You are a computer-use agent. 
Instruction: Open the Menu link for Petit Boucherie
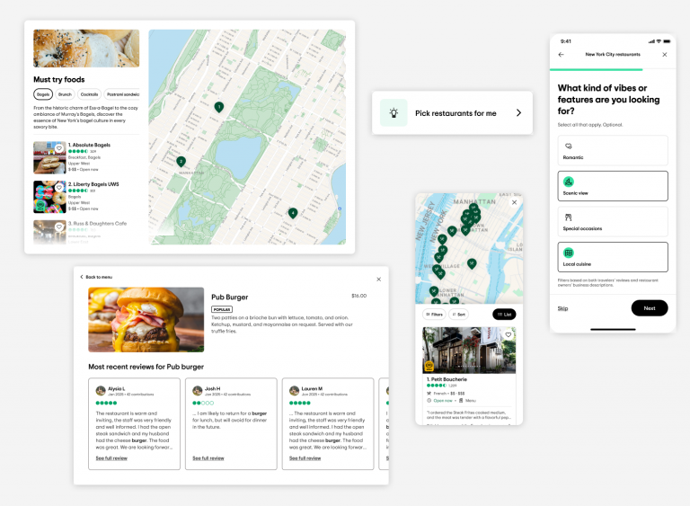(471, 400)
